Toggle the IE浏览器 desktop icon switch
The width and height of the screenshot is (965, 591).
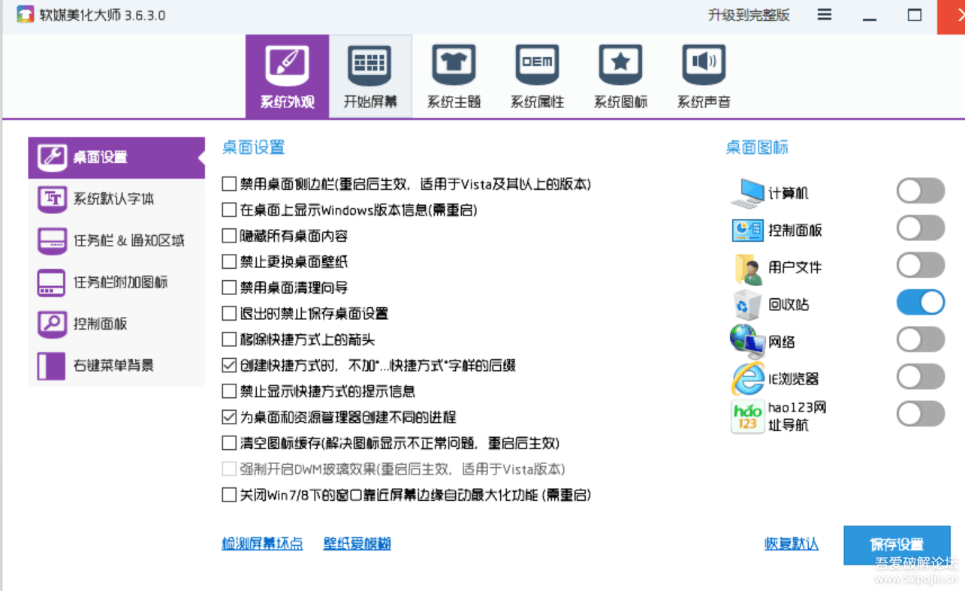(x=921, y=377)
